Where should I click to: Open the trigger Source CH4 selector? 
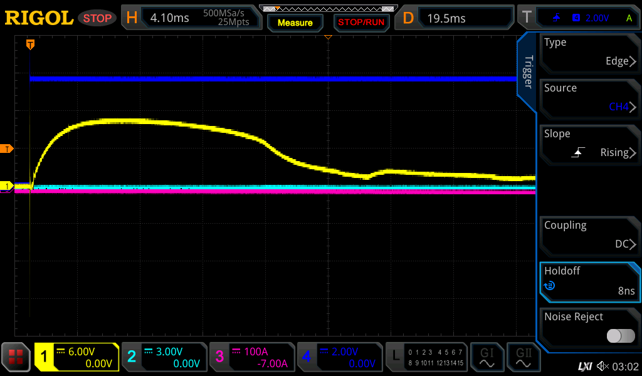pos(589,98)
